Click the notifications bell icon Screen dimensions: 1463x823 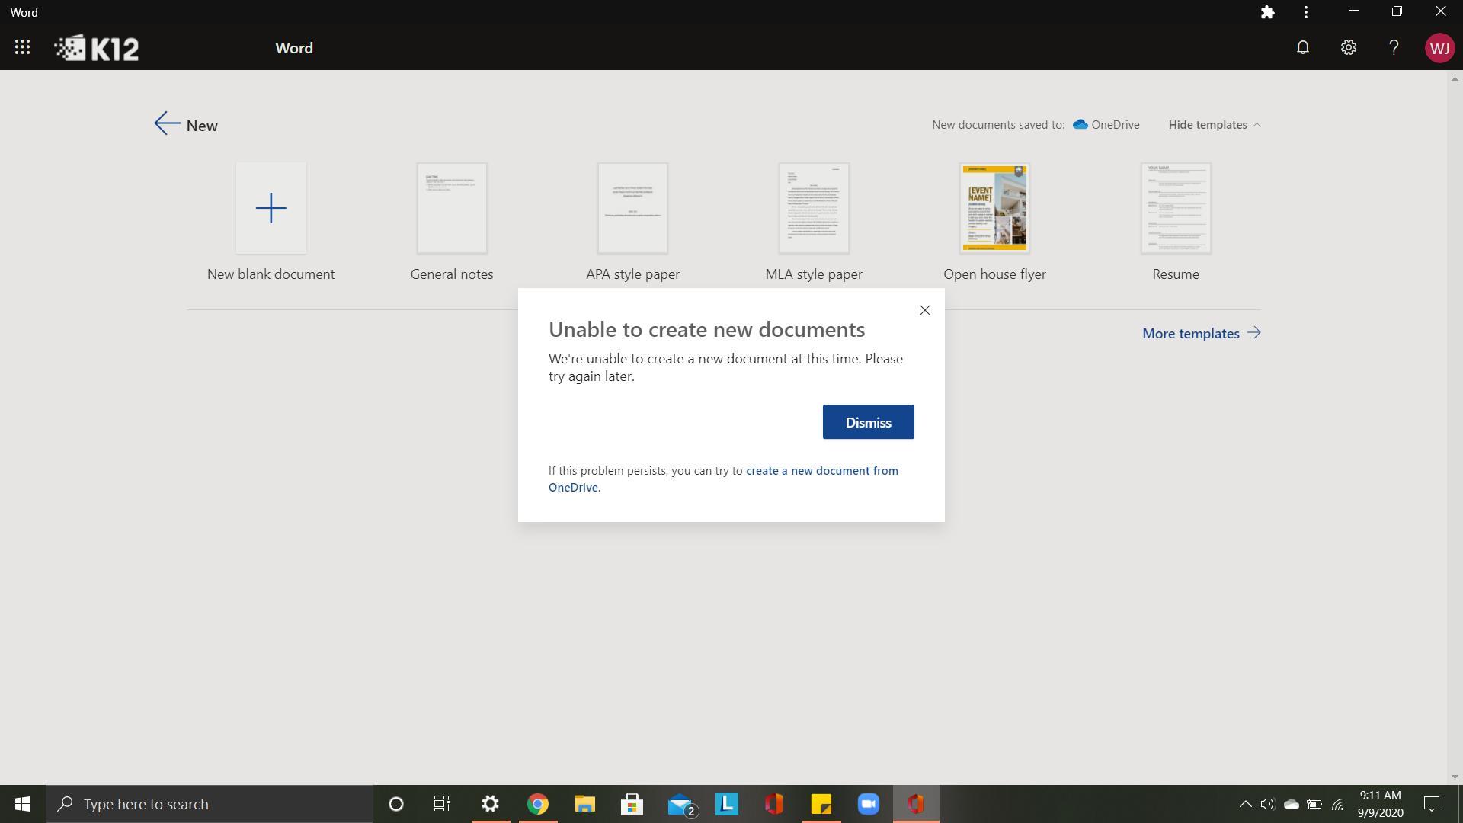(x=1303, y=48)
